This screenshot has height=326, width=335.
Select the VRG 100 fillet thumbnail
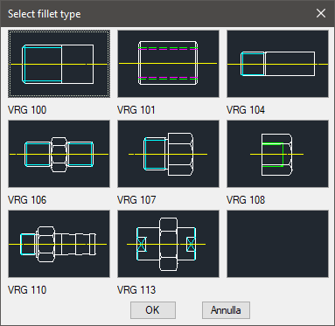[x=59, y=64]
